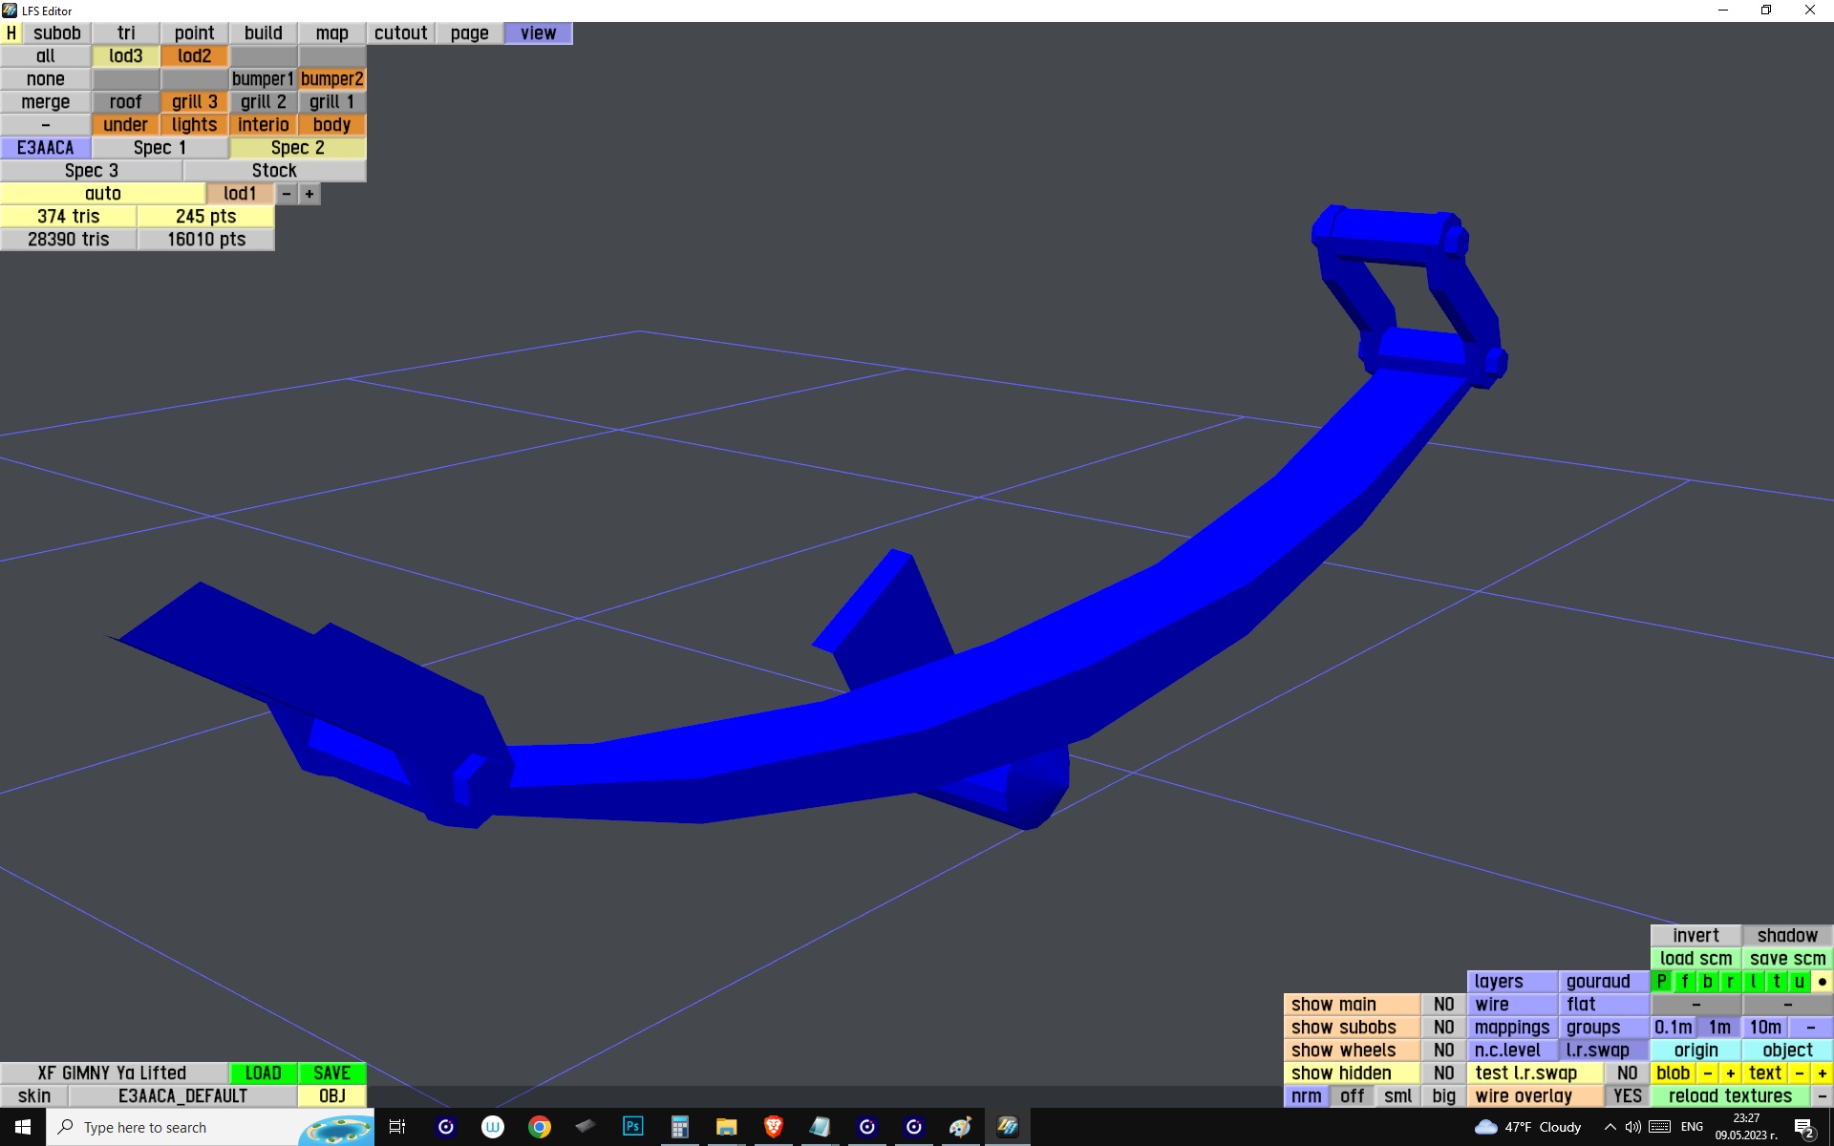Toggle the wire overlay YES switch
The width and height of the screenshot is (1834, 1146).
(x=1627, y=1096)
